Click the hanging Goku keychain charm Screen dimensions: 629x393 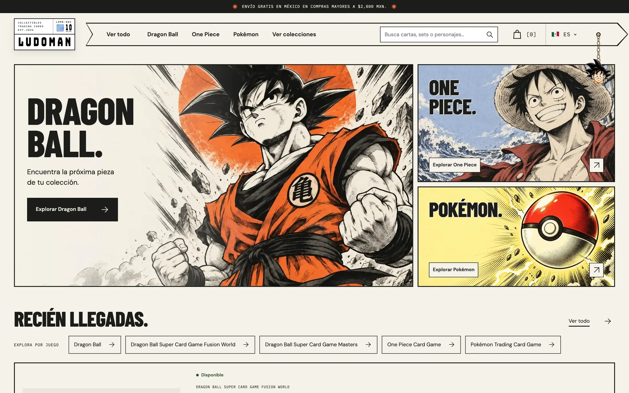[598, 71]
